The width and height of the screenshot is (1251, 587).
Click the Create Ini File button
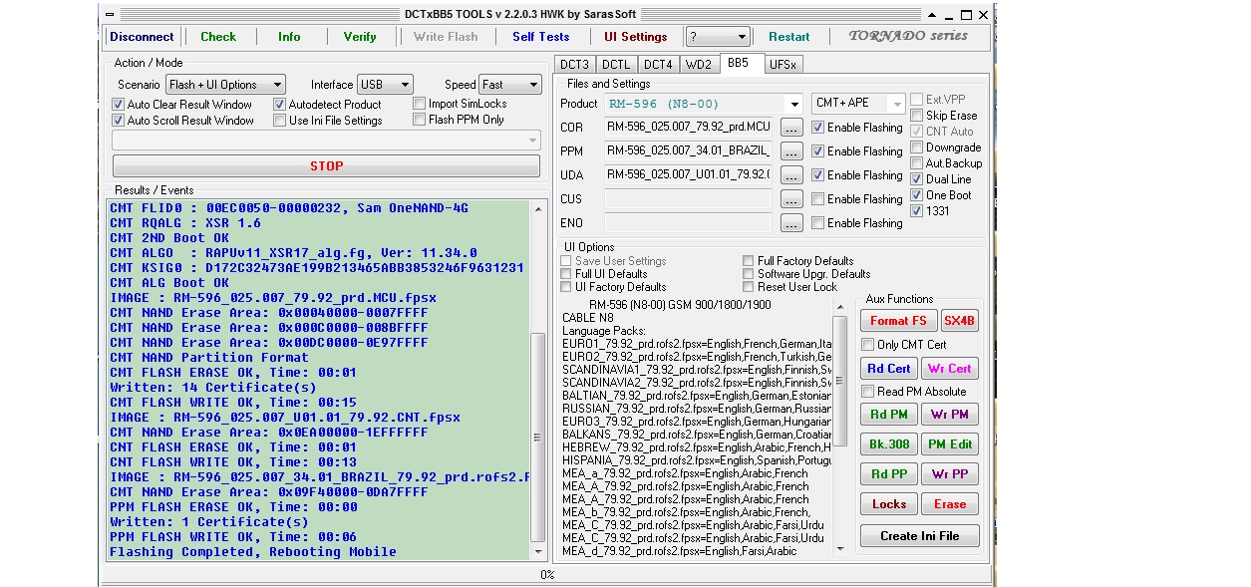920,536
